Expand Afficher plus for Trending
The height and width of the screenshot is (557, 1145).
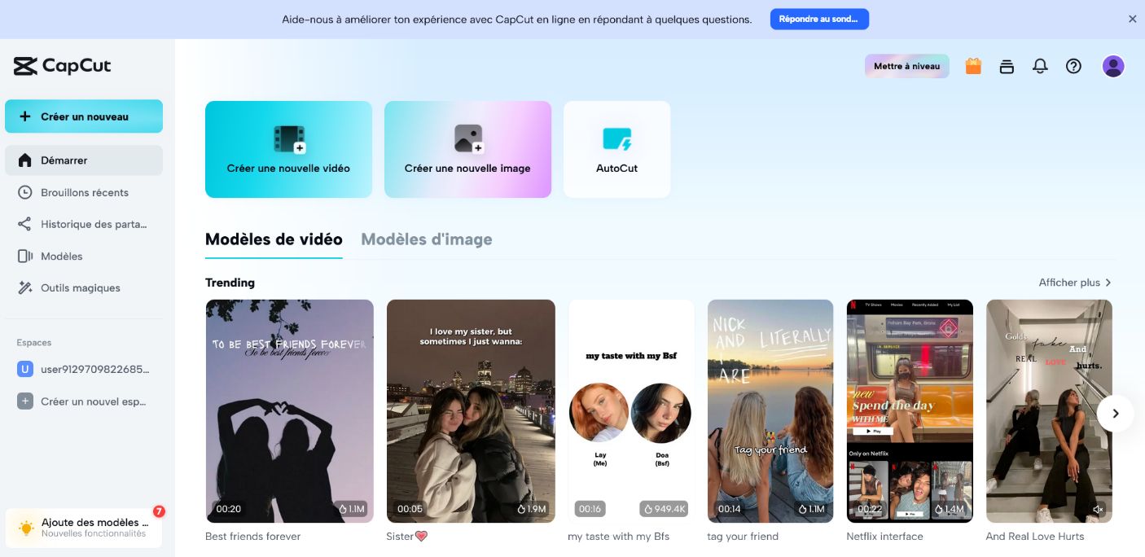tap(1075, 283)
